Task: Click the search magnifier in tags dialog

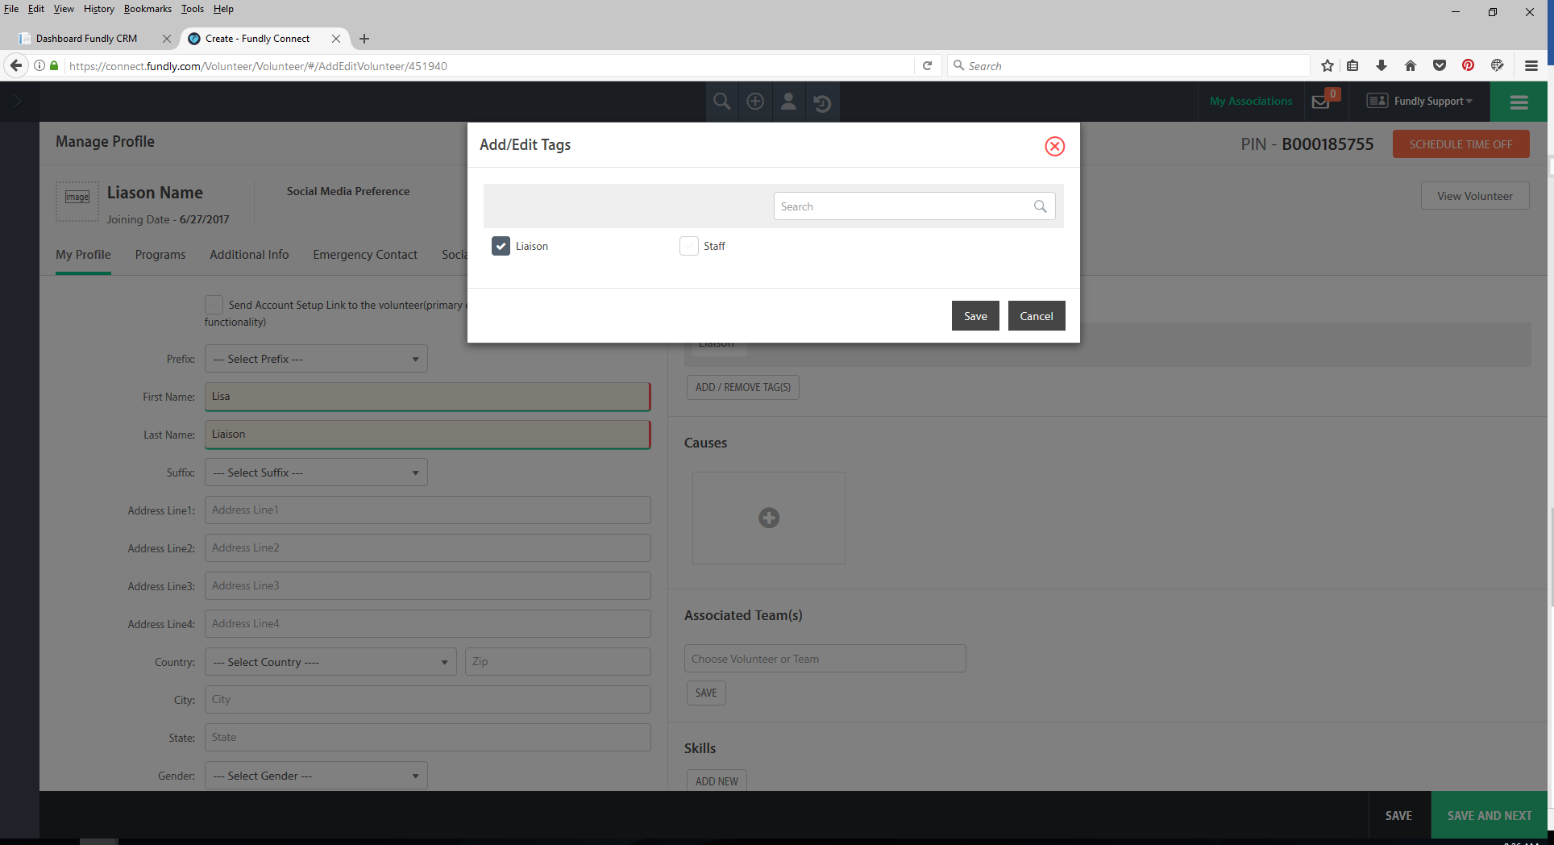Action: click(x=1040, y=206)
